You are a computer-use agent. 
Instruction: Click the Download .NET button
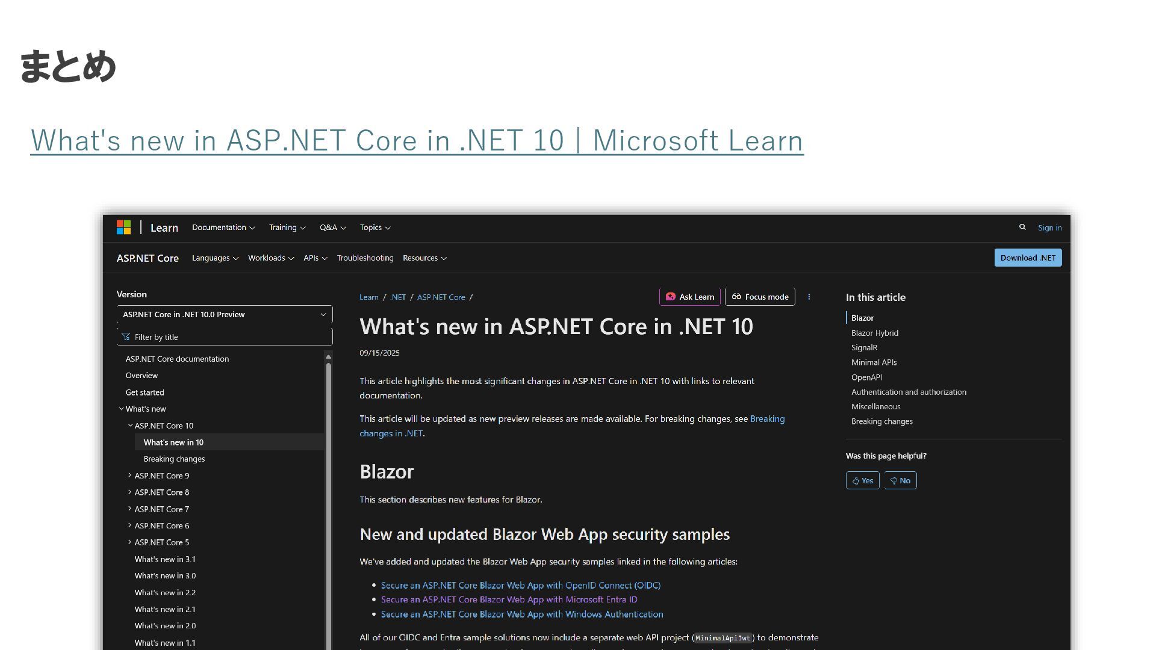click(x=1027, y=258)
